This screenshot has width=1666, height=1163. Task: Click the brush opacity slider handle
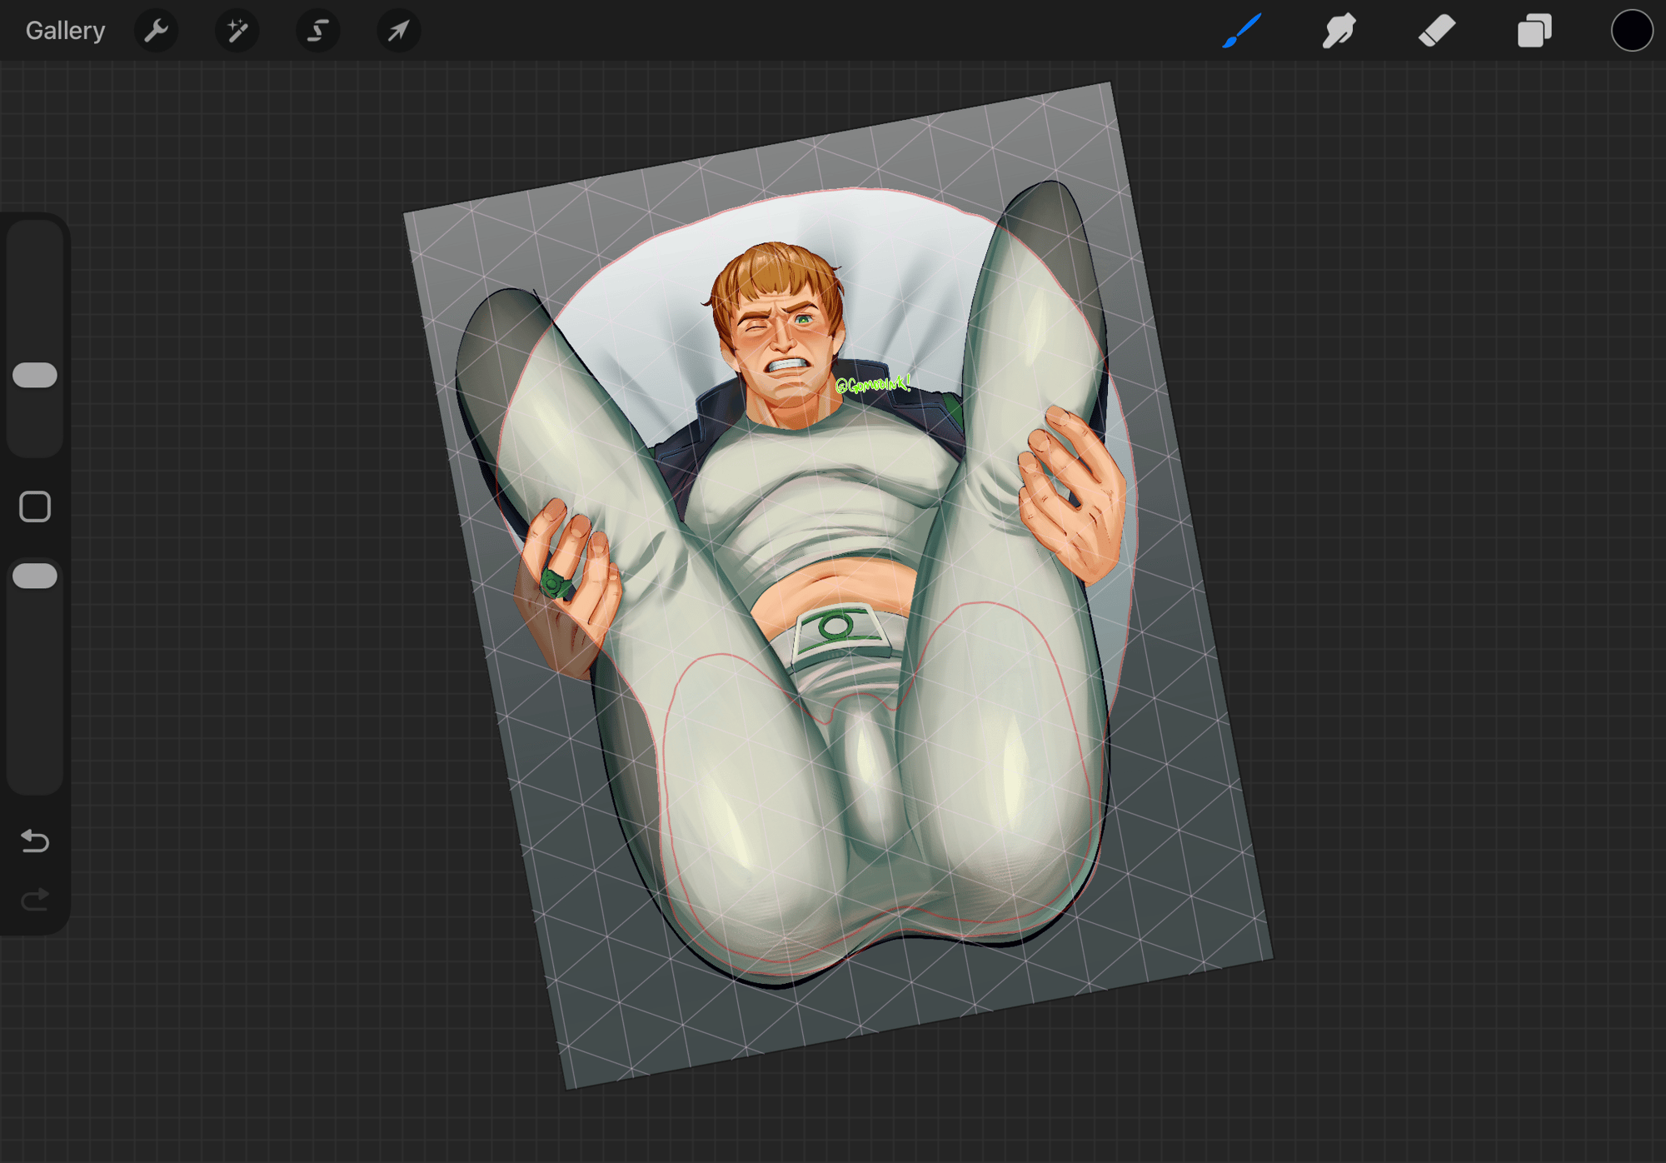35,576
